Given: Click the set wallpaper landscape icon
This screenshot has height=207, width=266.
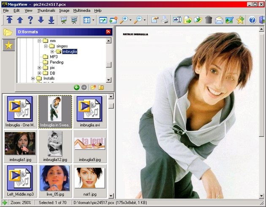Looking at the screenshot, I should [x=229, y=20].
